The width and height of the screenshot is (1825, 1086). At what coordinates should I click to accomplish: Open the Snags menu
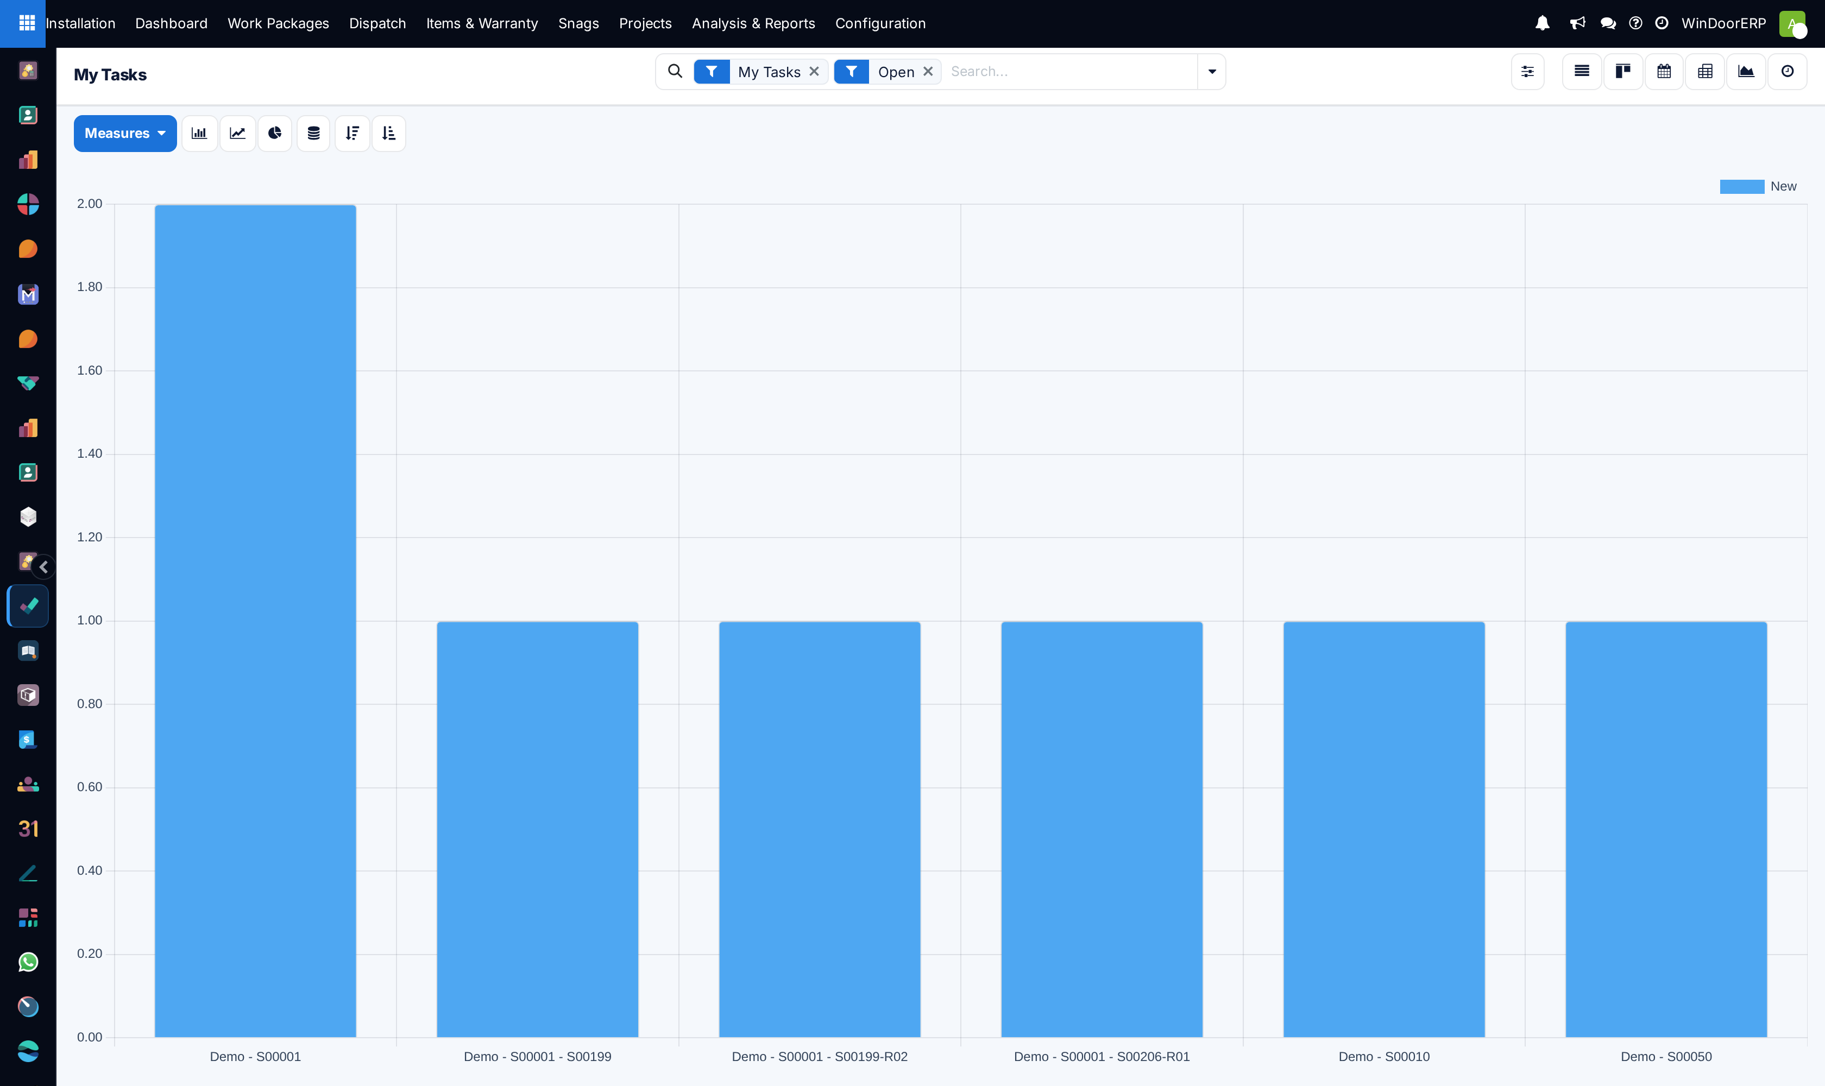(578, 23)
